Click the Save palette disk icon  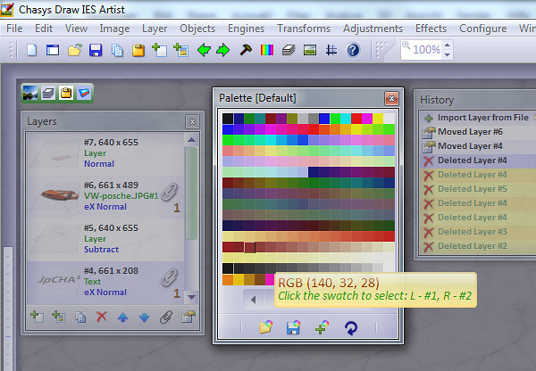coord(292,328)
